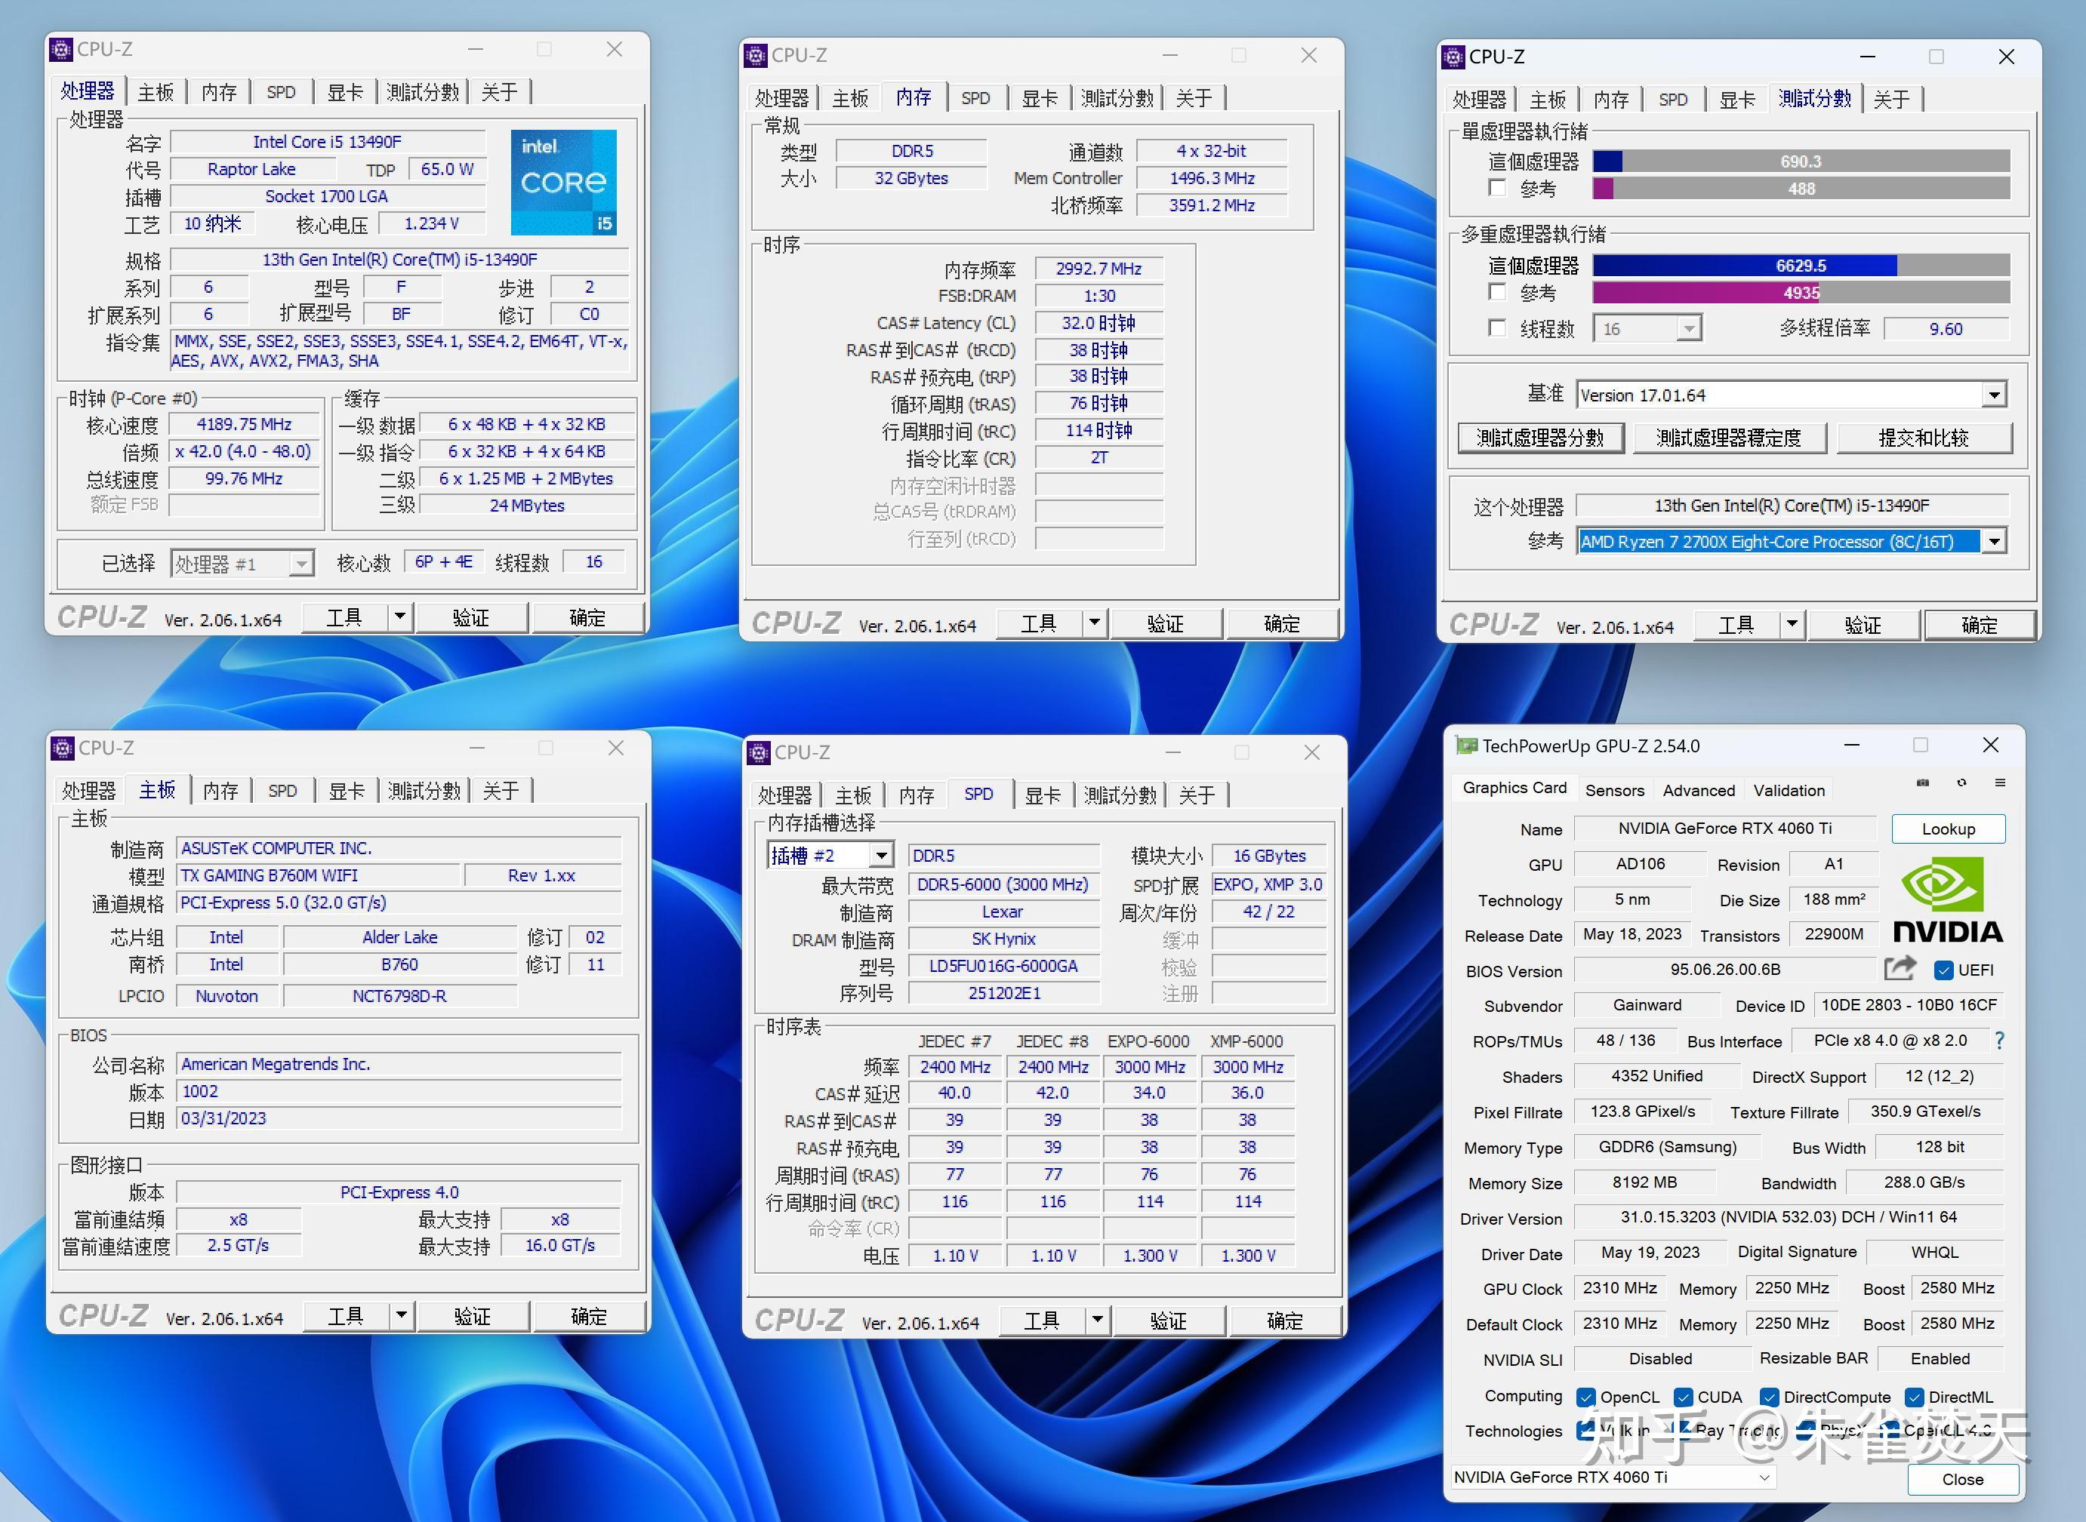Close the CPU-Z SPD window with X

1313,753
